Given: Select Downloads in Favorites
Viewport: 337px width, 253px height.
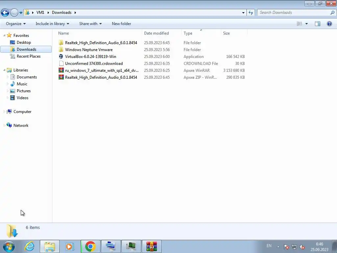Looking at the screenshot, I should 26,49.
